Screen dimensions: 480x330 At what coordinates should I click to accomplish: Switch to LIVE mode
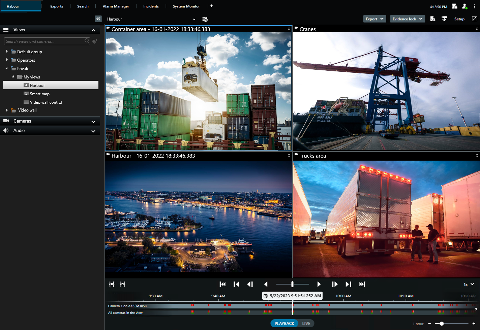[x=306, y=323]
